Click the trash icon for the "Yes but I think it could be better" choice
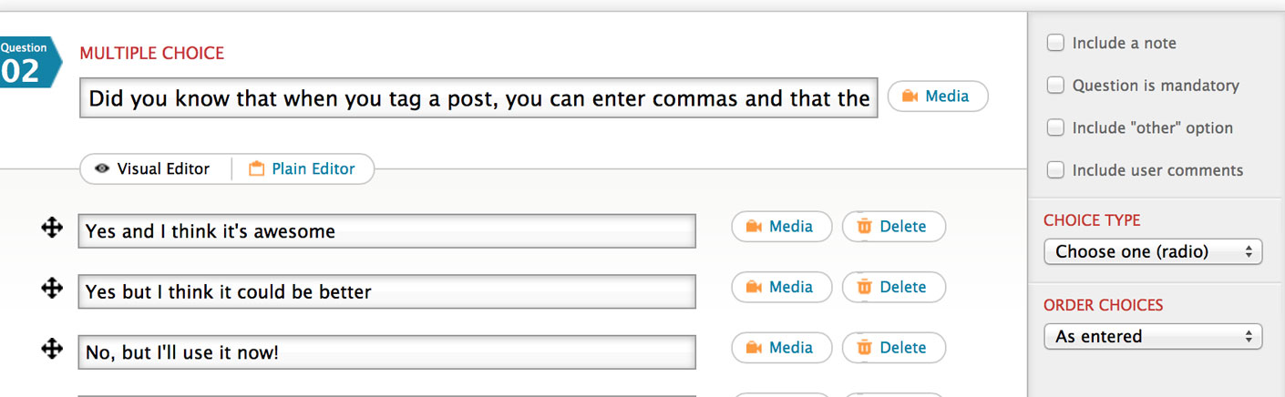The image size is (1285, 397). point(865,287)
